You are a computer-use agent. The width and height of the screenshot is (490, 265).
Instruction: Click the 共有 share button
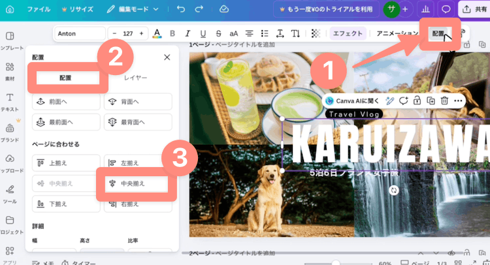[x=475, y=9]
